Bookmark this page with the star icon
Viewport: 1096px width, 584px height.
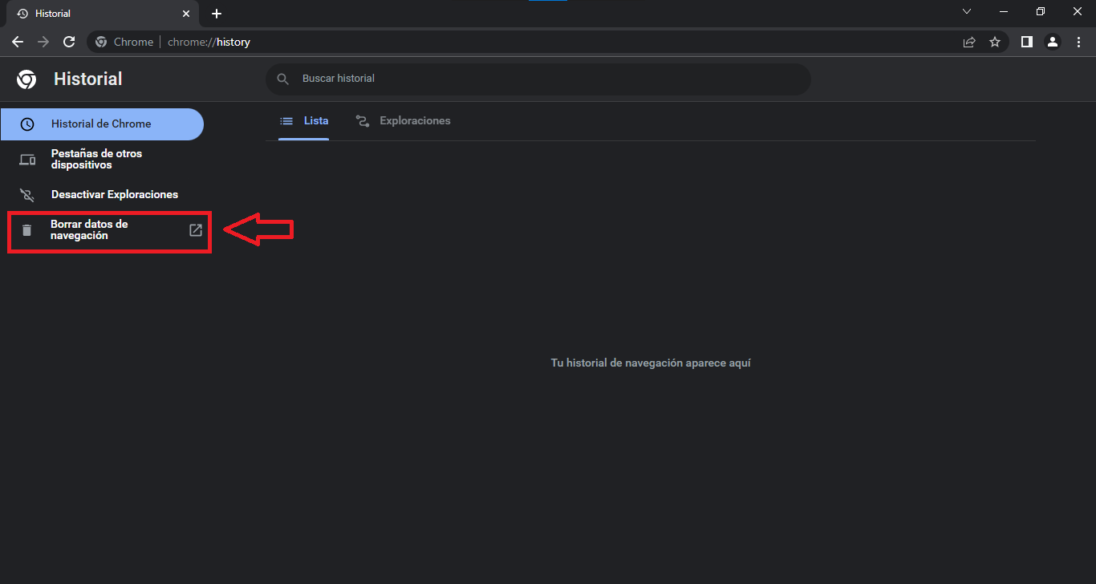pos(995,42)
